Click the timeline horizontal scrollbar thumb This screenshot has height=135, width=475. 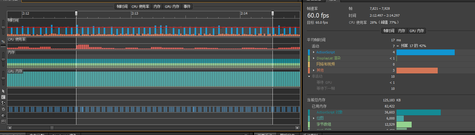click(52, 128)
